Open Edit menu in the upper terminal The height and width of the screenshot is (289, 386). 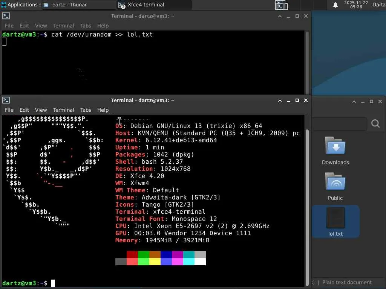[24, 26]
